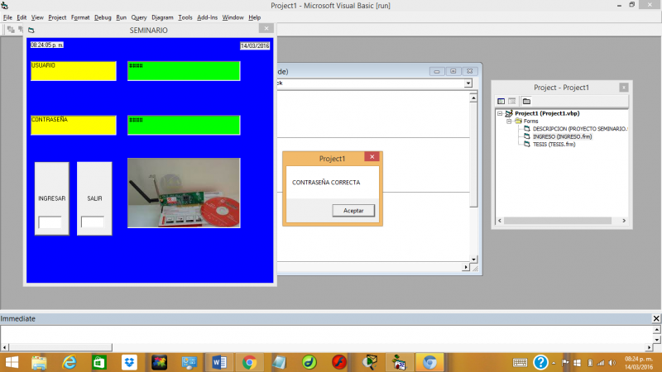662x372 pixels.
Task: Click the Windows Store icon on the taskbar
Action: (x=99, y=362)
